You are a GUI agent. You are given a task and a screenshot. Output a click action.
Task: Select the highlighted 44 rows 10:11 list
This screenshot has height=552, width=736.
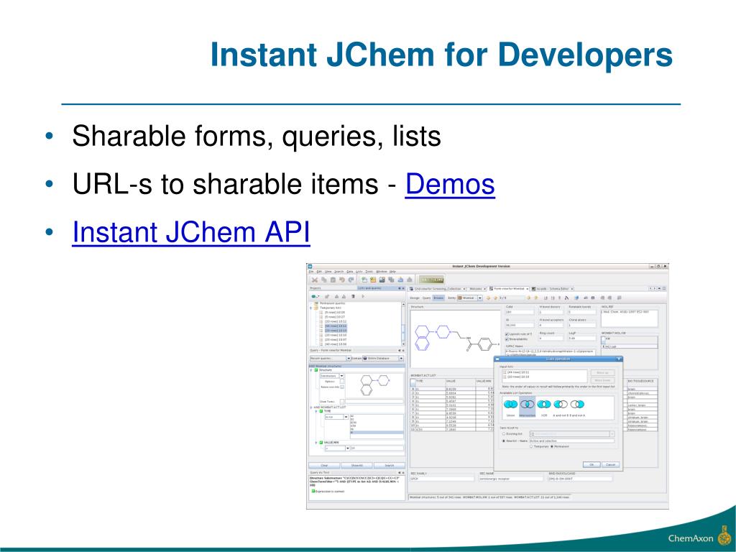point(336,326)
